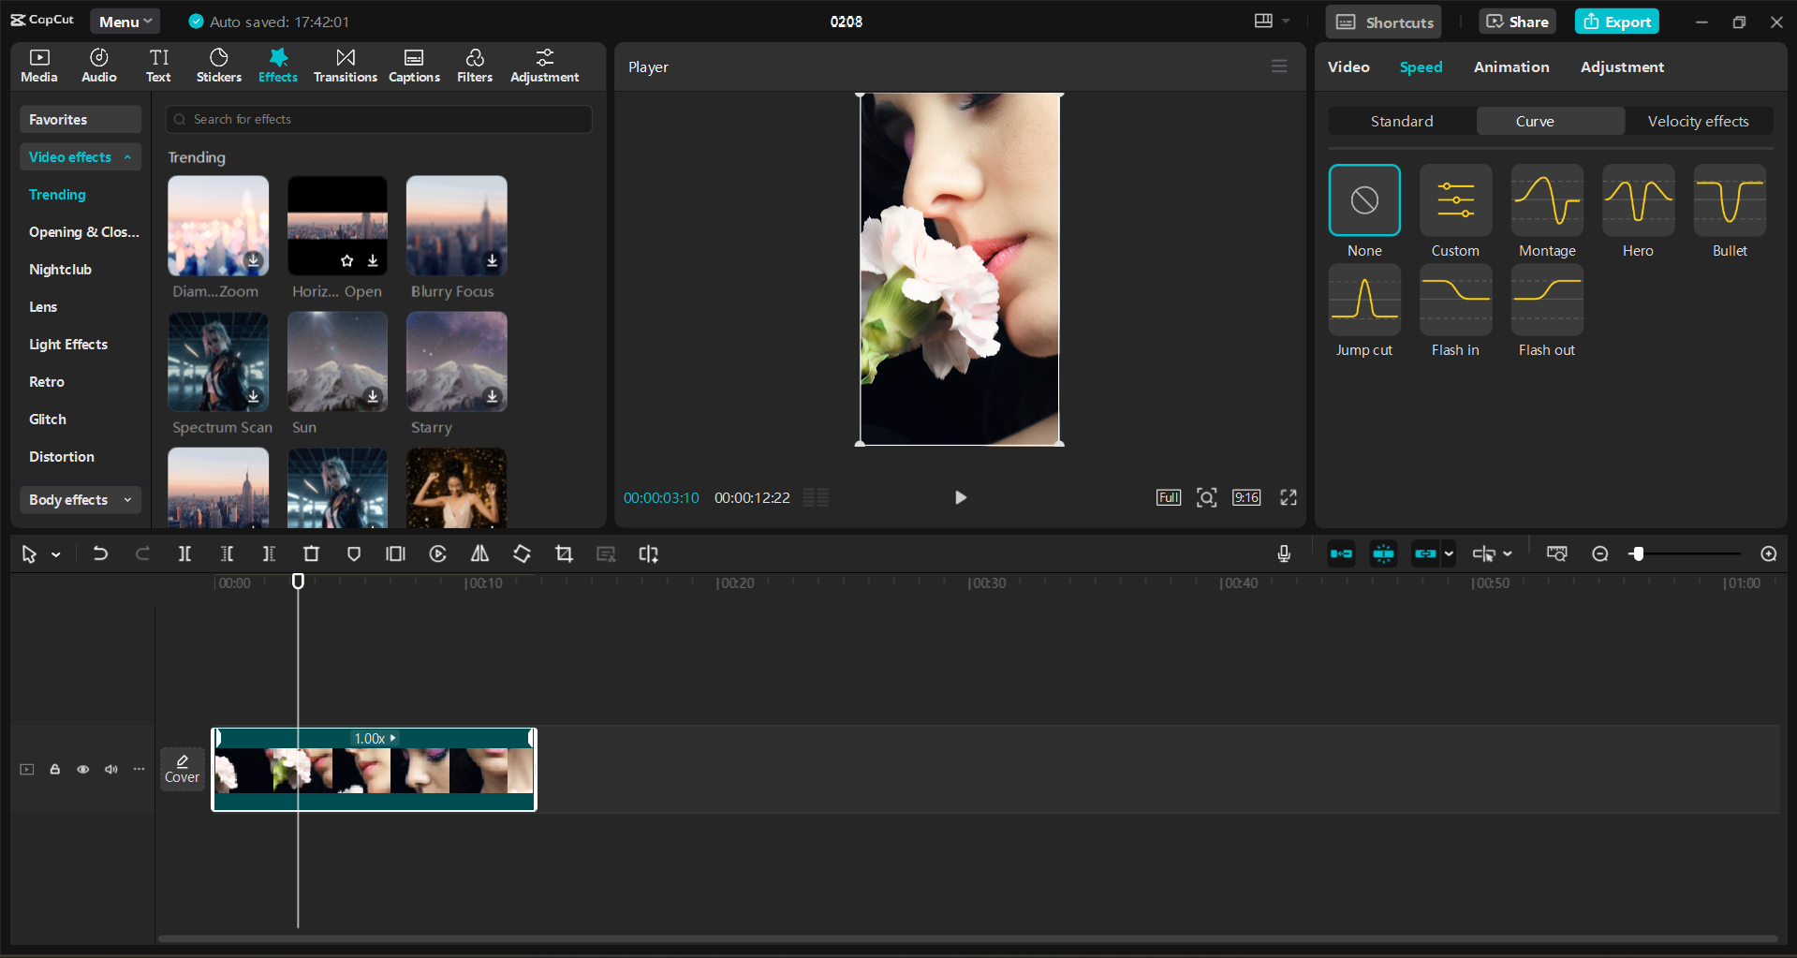Switch to the Animation tab
The width and height of the screenshot is (1797, 958).
1511,66
